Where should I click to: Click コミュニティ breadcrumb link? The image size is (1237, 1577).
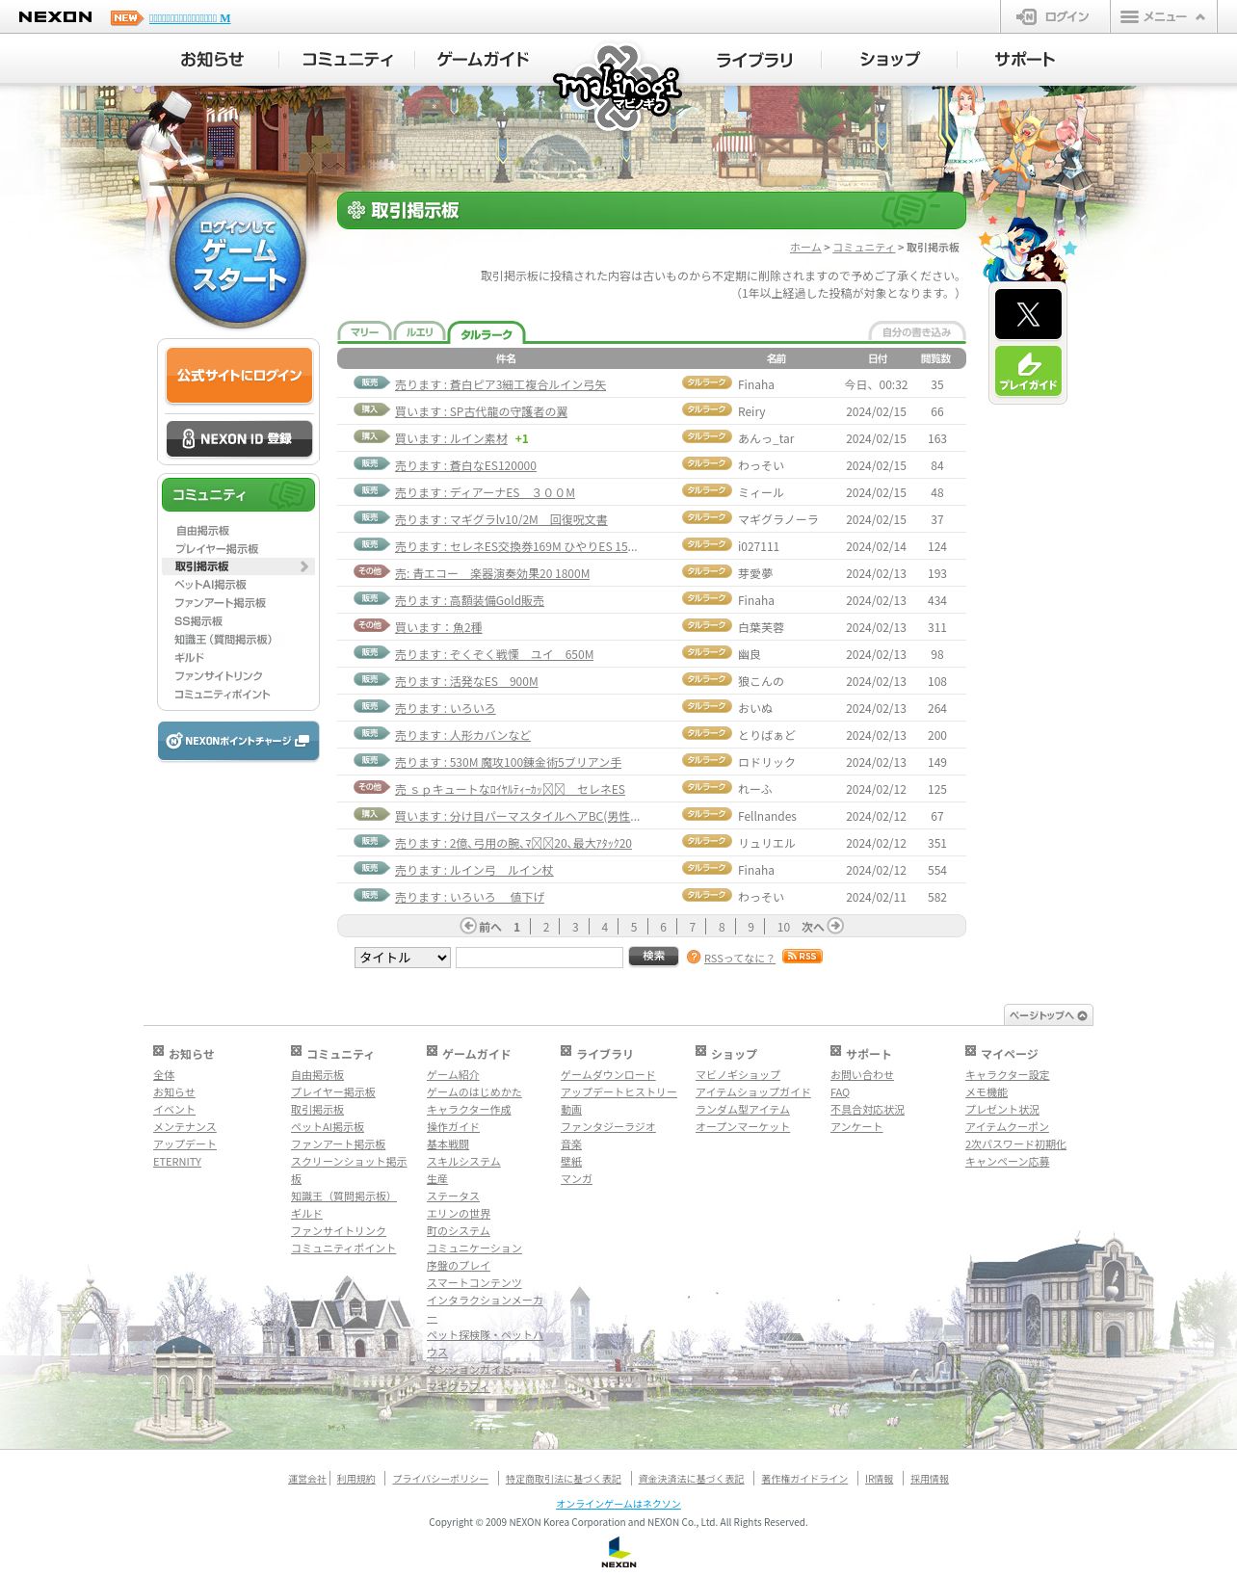click(864, 248)
